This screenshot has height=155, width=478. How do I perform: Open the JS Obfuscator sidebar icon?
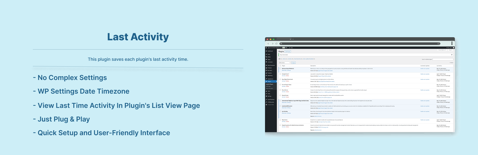266,102
